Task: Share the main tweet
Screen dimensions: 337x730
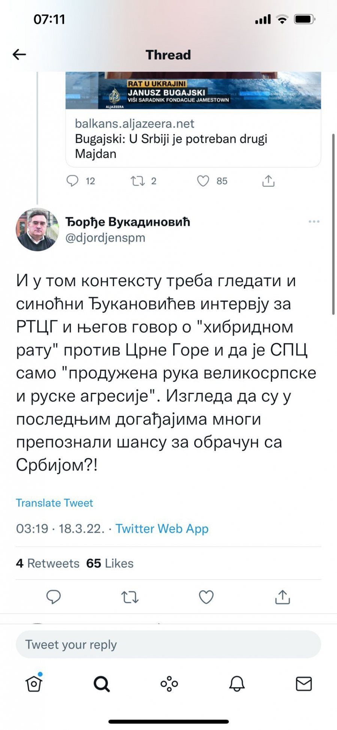Action: (282, 597)
